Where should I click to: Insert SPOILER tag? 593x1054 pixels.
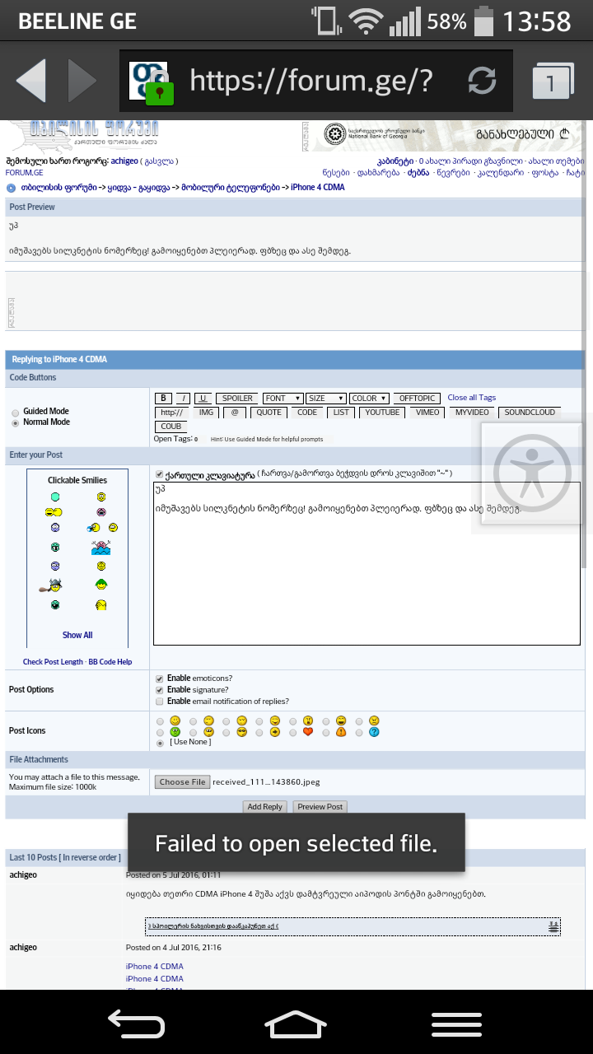(x=238, y=399)
